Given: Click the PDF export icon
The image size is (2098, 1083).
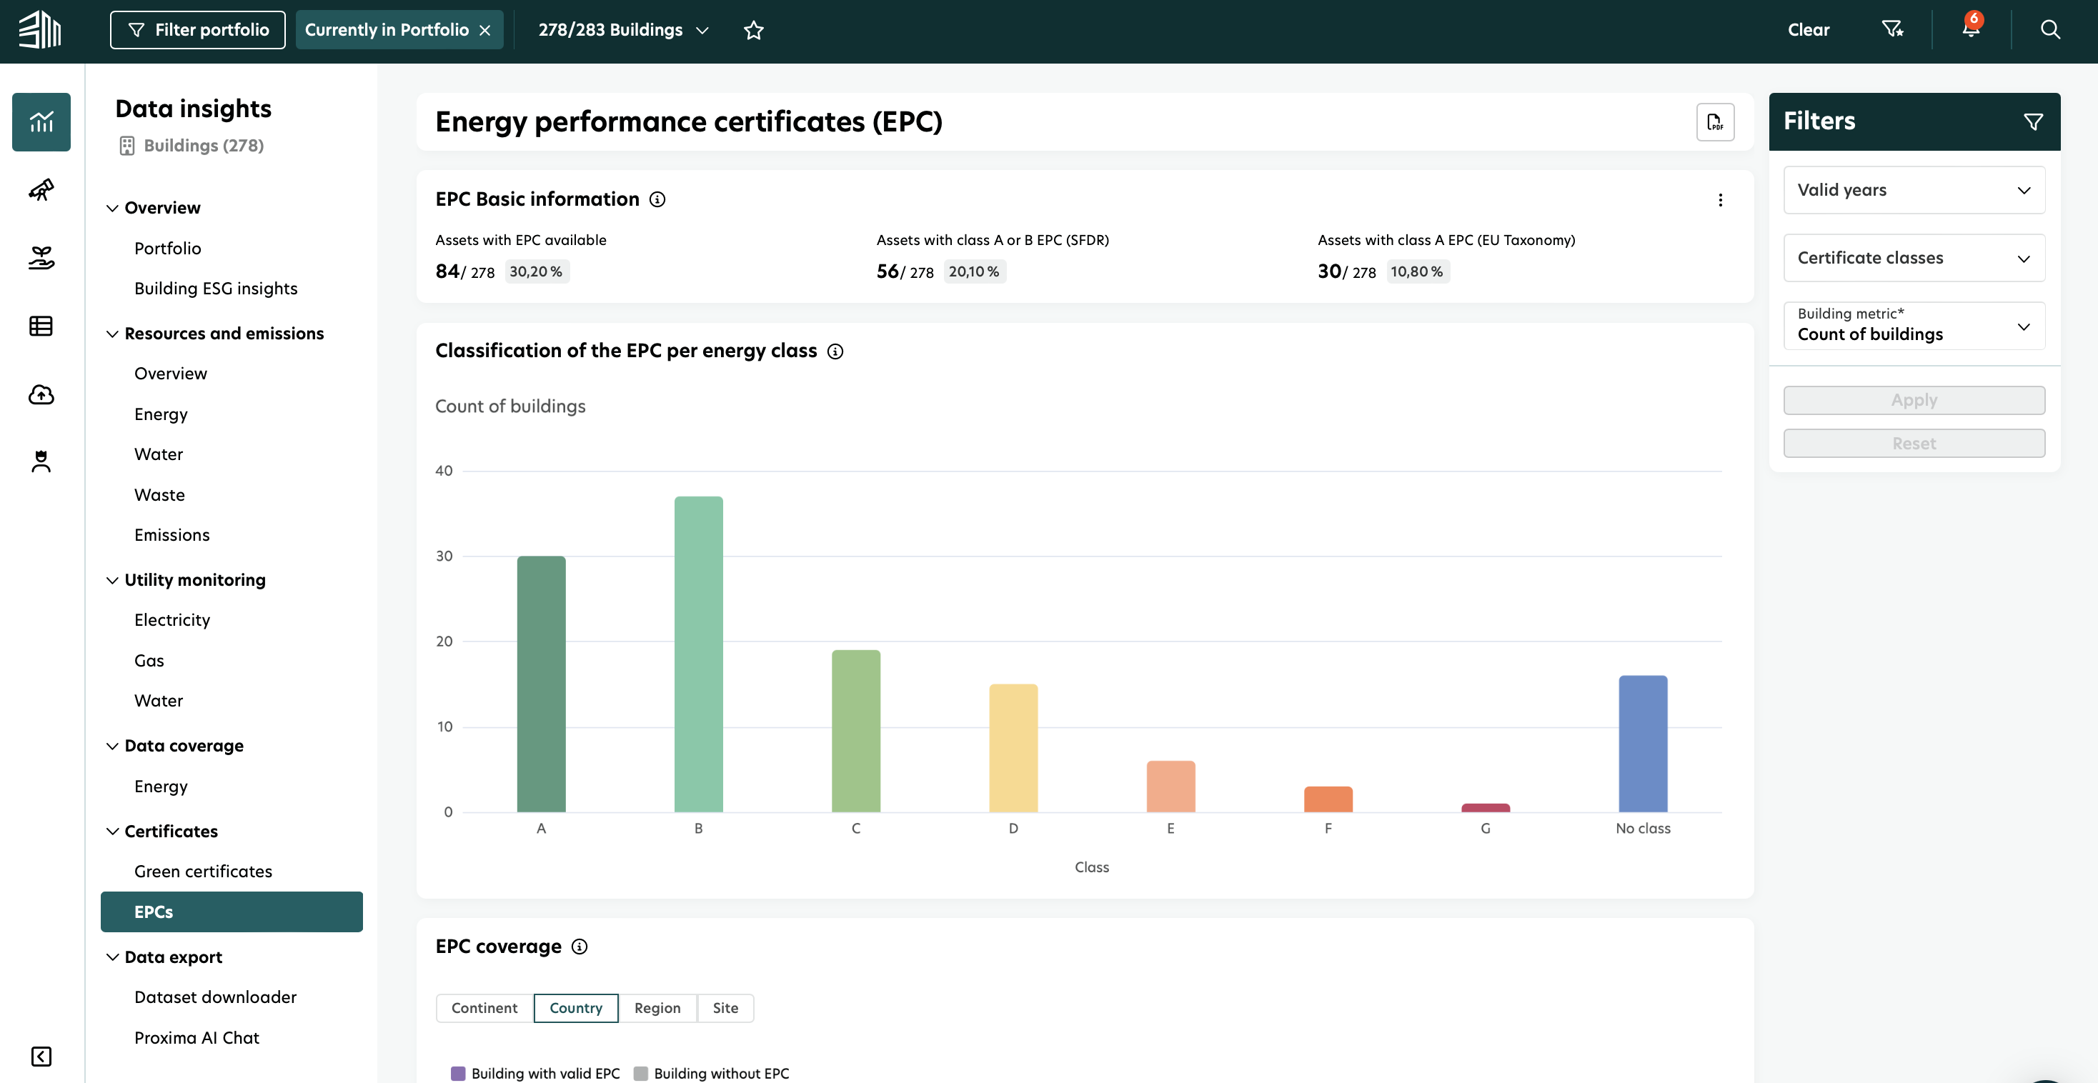Looking at the screenshot, I should tap(1714, 122).
